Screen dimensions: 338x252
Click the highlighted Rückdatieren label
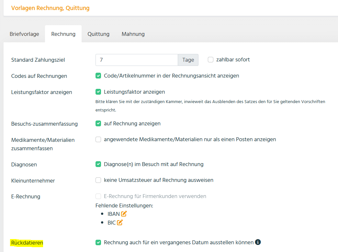[27, 243]
